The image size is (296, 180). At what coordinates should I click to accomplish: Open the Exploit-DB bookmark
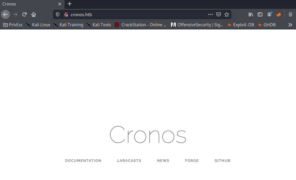coord(241,25)
